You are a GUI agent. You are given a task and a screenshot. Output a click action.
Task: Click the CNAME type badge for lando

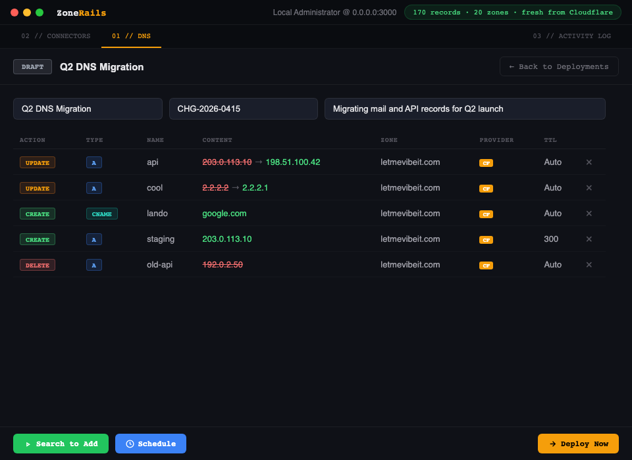click(101, 214)
